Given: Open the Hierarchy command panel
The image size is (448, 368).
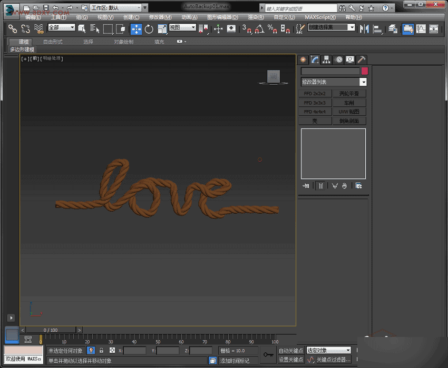Looking at the screenshot, I should click(x=327, y=59).
